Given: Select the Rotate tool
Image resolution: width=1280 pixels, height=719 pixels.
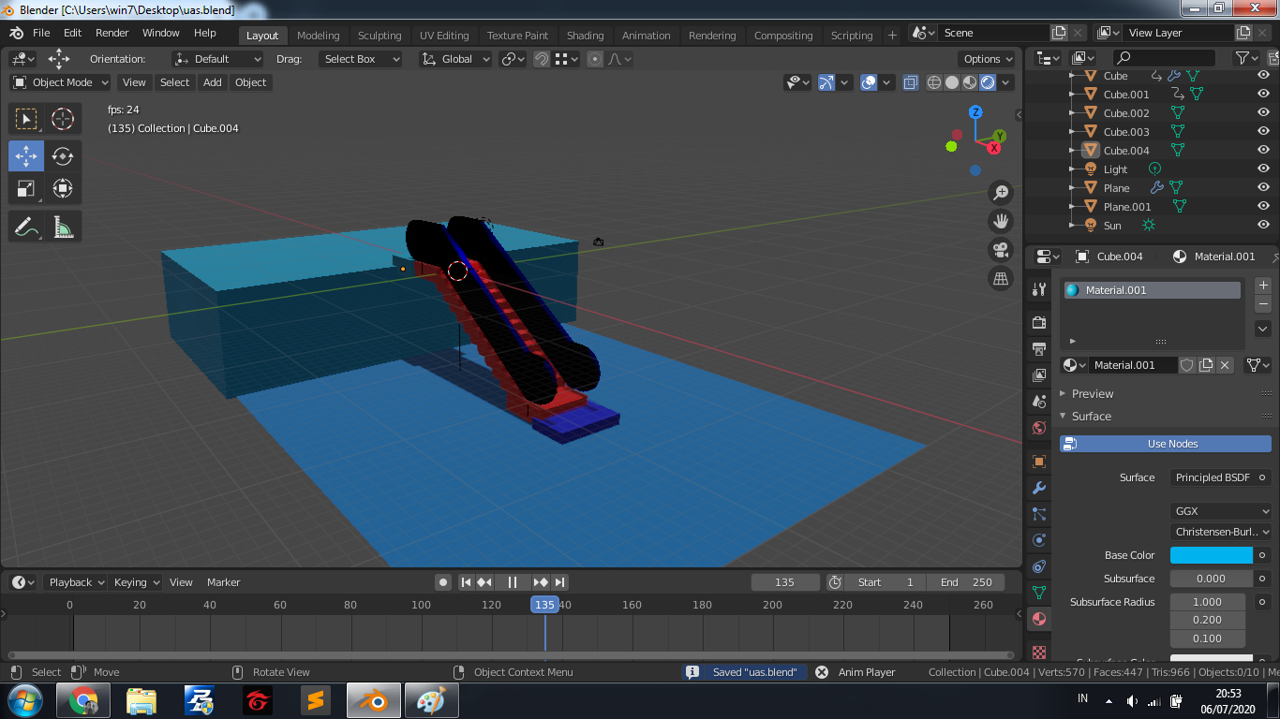Looking at the screenshot, I should (63, 156).
